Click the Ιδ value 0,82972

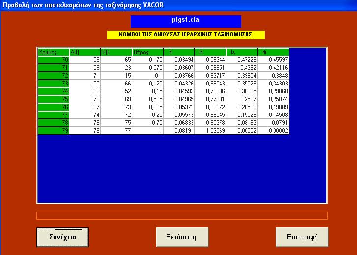[210, 107]
